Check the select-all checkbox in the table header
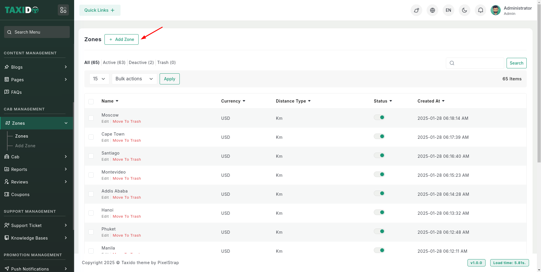541x272 pixels. pyautogui.click(x=91, y=101)
